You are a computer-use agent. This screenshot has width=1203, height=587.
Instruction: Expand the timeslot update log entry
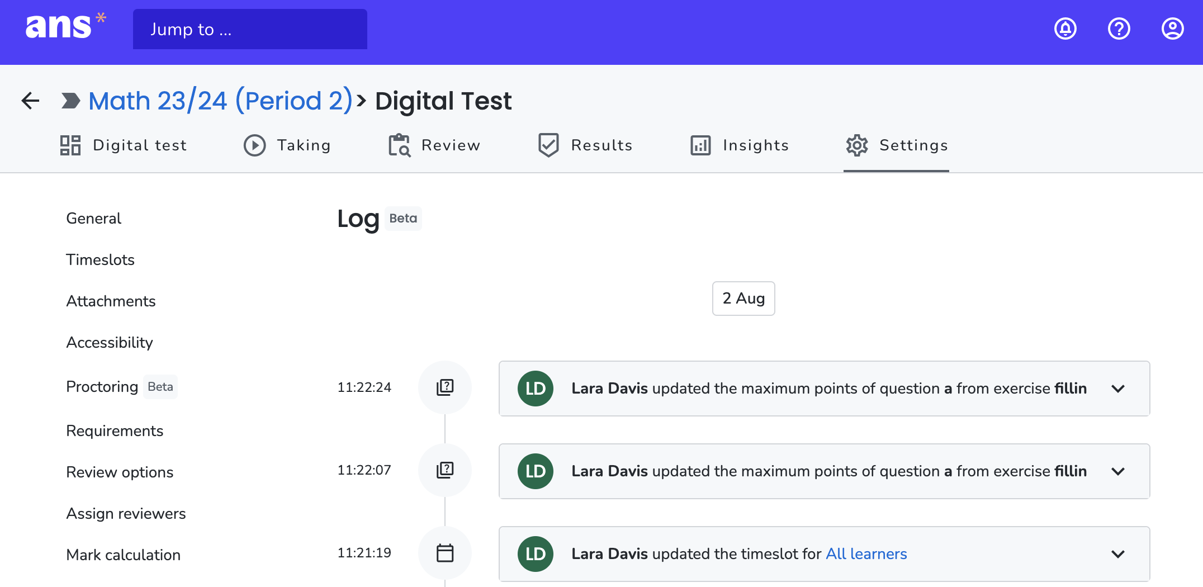(1119, 554)
